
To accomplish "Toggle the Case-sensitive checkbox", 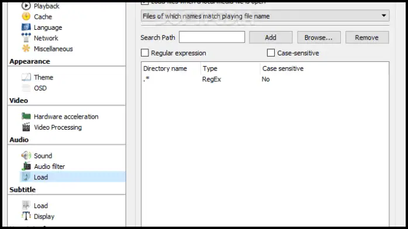I will click(x=271, y=53).
